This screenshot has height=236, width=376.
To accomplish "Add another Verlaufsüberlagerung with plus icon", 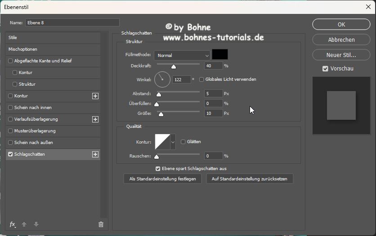I will click(x=95, y=119).
